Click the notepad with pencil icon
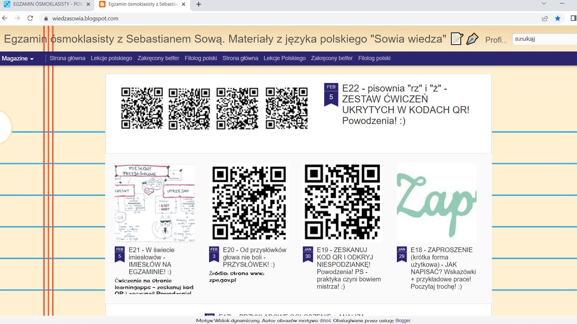Viewport: 577px width, 324px height. click(457, 39)
